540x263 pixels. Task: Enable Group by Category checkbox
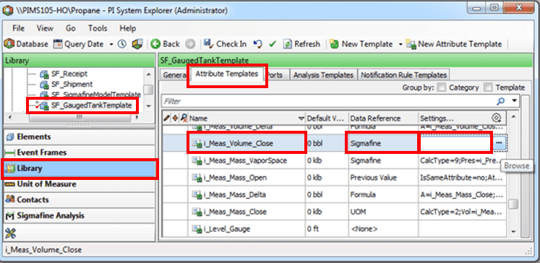441,87
